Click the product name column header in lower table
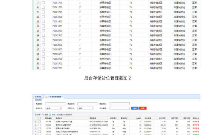This screenshot has width=215, height=135. coord(59,118)
